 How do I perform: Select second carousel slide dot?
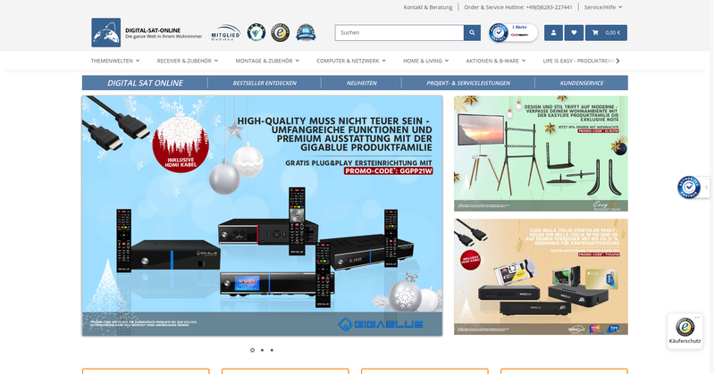click(262, 350)
